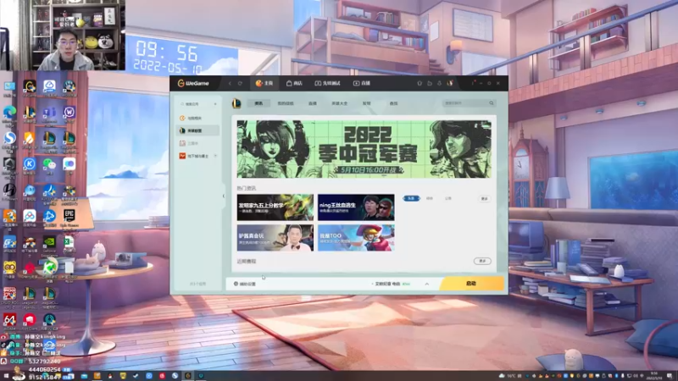Click the Windows Start button
The image size is (678, 381).
[x=6, y=376]
